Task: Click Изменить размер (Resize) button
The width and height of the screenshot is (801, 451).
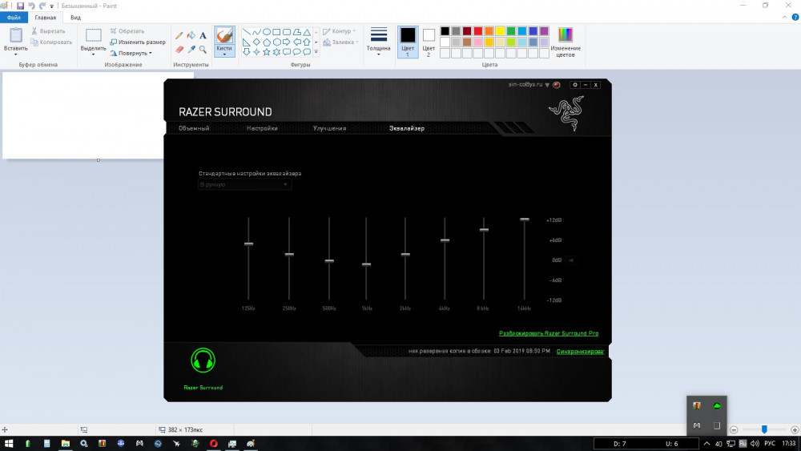Action: pyautogui.click(x=138, y=42)
